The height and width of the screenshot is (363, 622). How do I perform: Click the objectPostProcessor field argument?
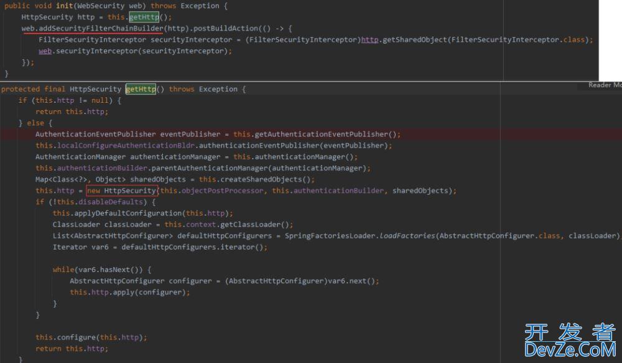click(222, 191)
